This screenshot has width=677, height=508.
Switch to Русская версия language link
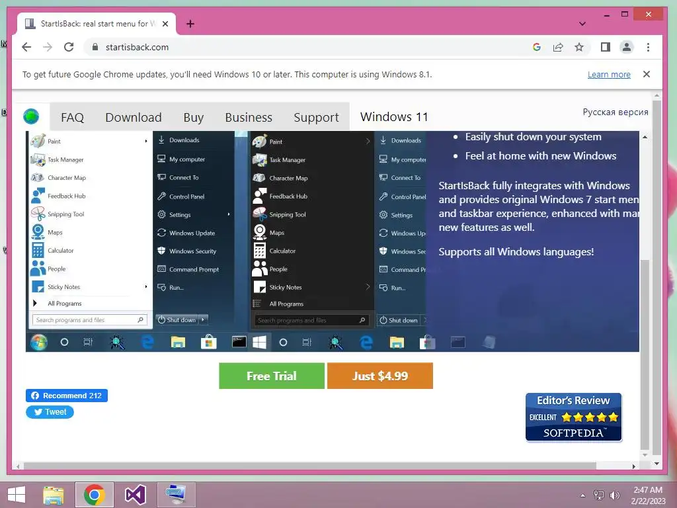(x=616, y=112)
